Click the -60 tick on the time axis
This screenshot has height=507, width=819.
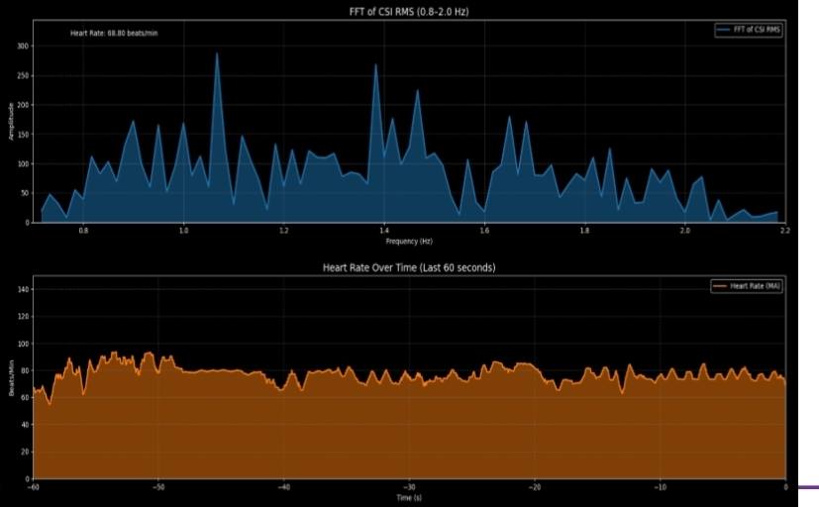pos(34,487)
